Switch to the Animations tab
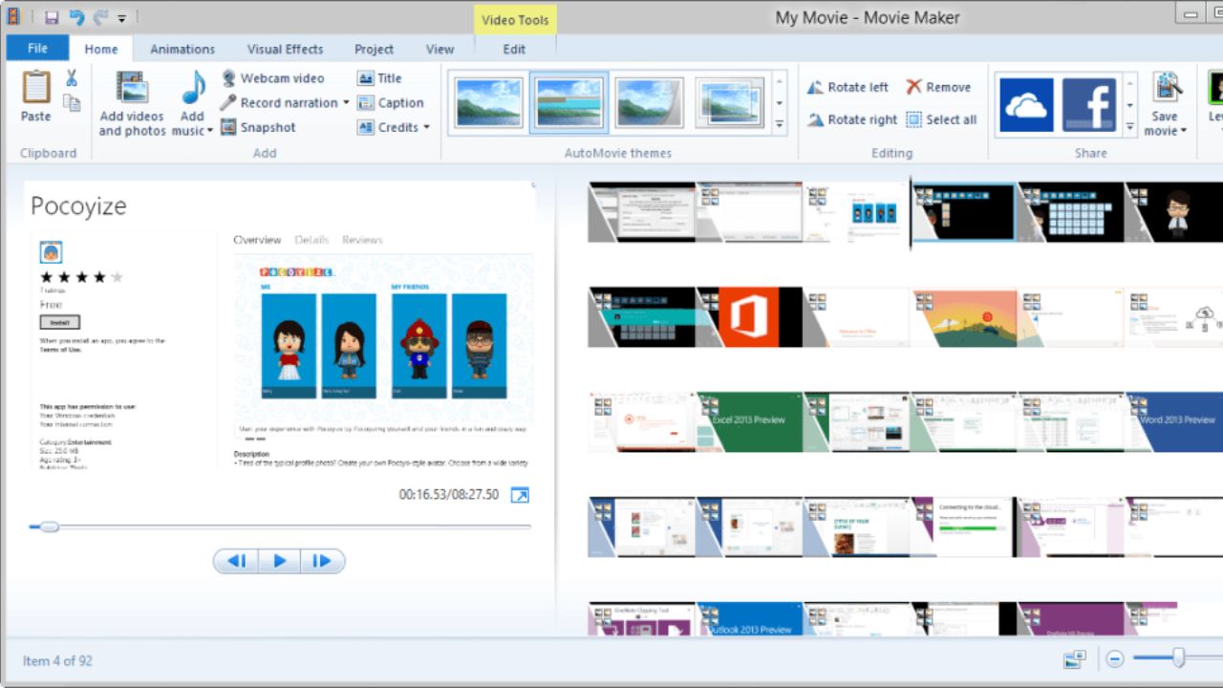Image resolution: width=1223 pixels, height=688 pixels. [x=182, y=49]
